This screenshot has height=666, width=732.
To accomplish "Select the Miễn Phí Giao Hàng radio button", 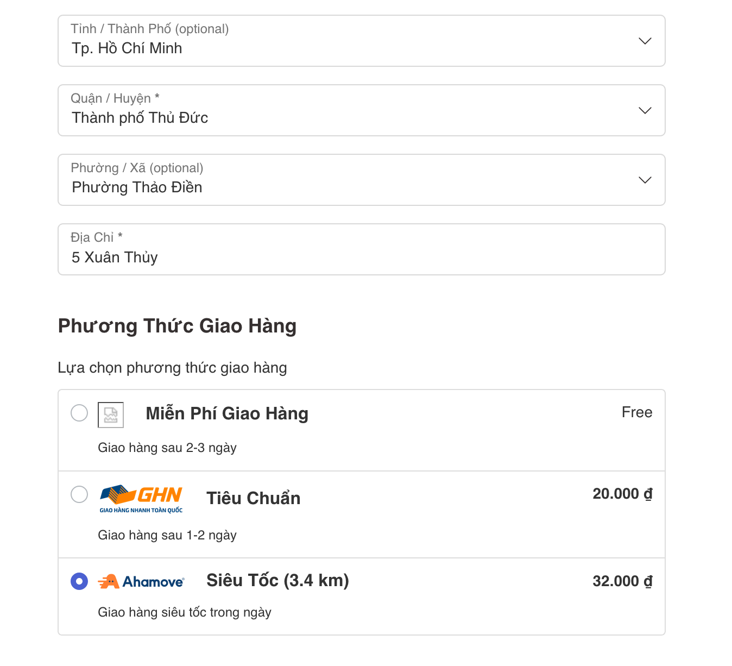I will (79, 413).
